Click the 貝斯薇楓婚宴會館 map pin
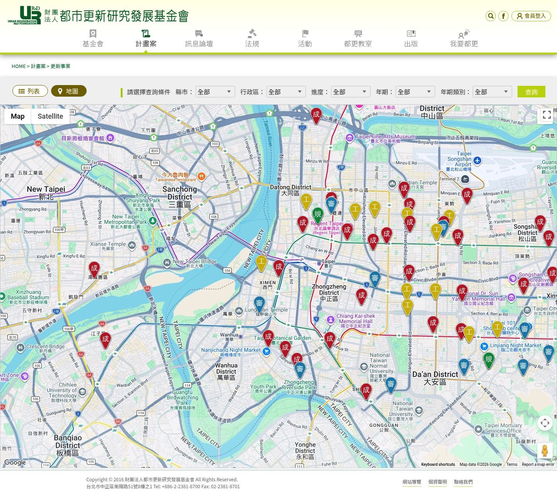Image resolution: width=557 pixels, height=496 pixels. [110, 138]
